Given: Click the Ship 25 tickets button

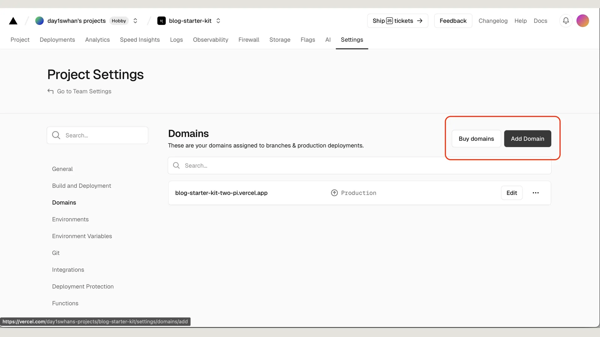Looking at the screenshot, I should point(397,21).
